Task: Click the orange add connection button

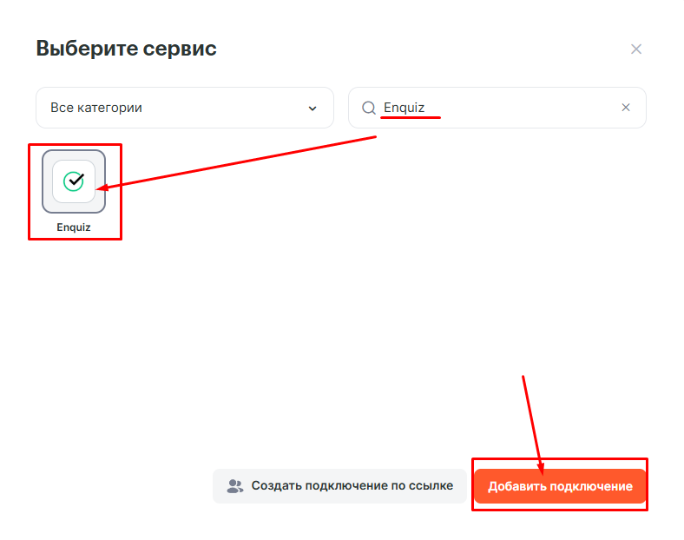Action: tap(560, 486)
